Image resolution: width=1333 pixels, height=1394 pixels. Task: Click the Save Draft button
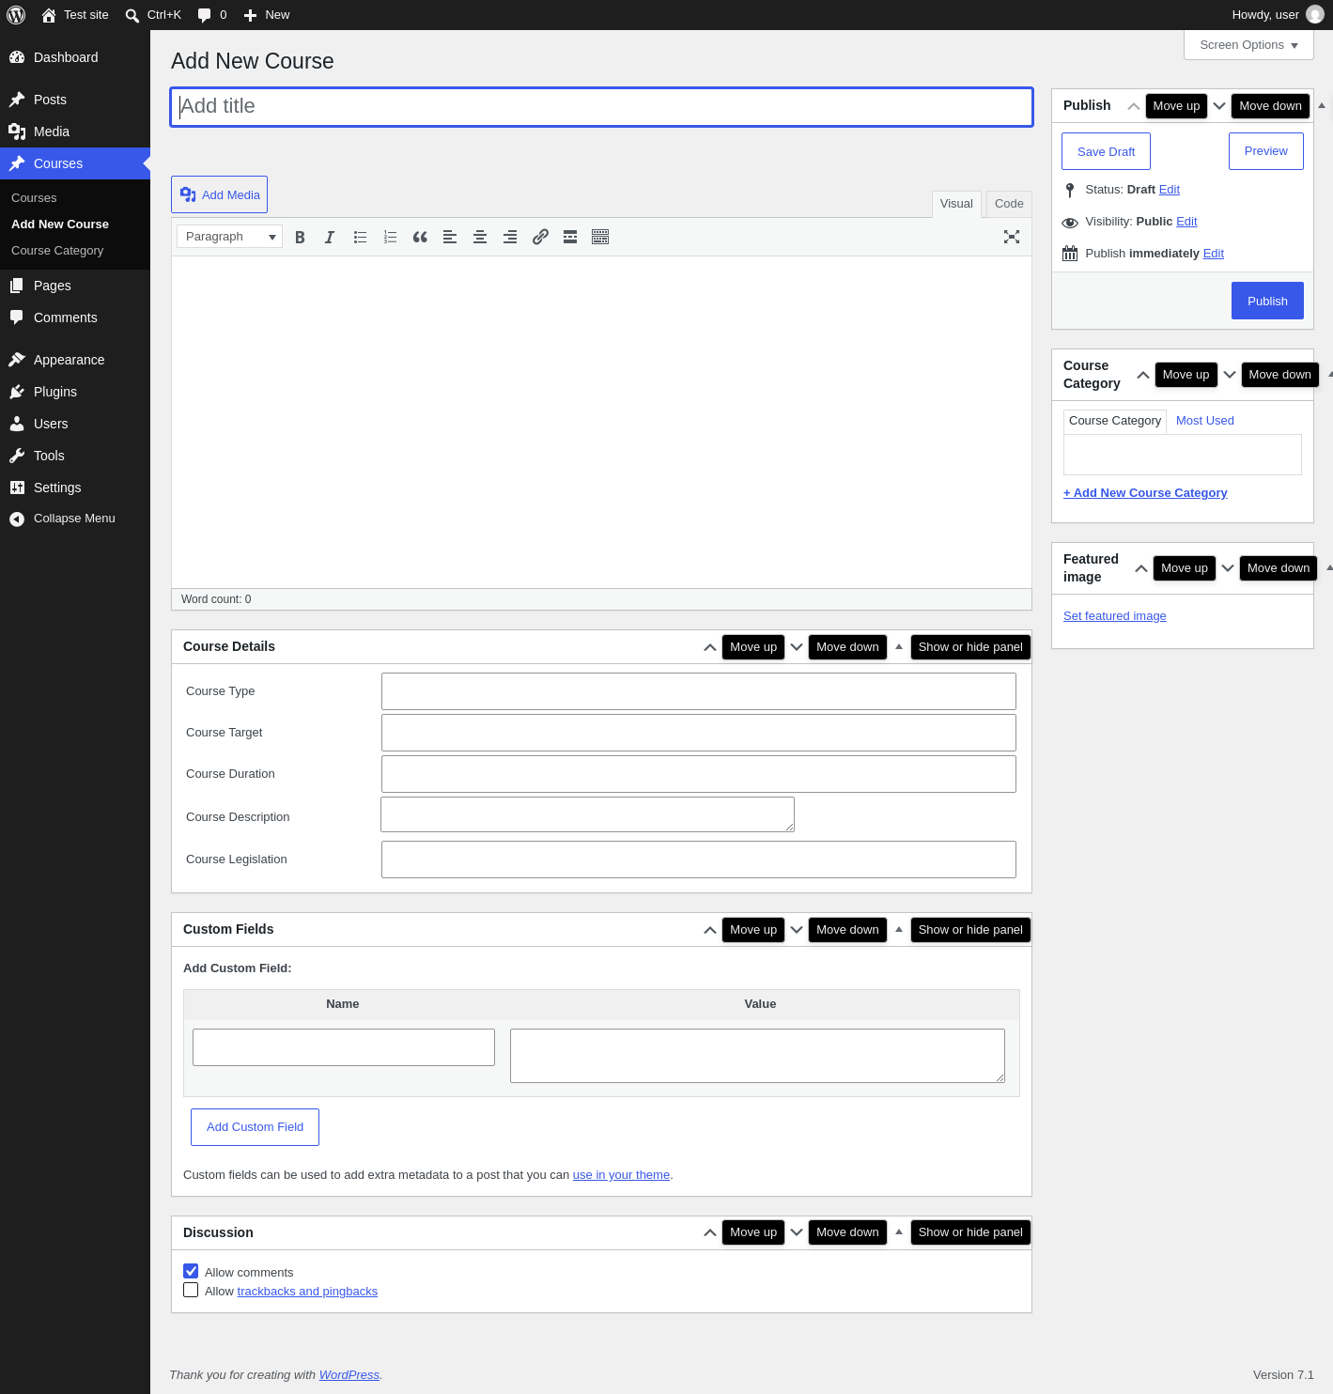coord(1106,152)
